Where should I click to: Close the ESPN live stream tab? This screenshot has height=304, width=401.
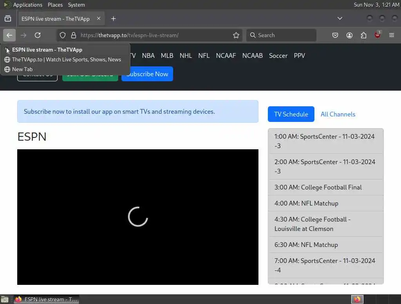(98, 18)
